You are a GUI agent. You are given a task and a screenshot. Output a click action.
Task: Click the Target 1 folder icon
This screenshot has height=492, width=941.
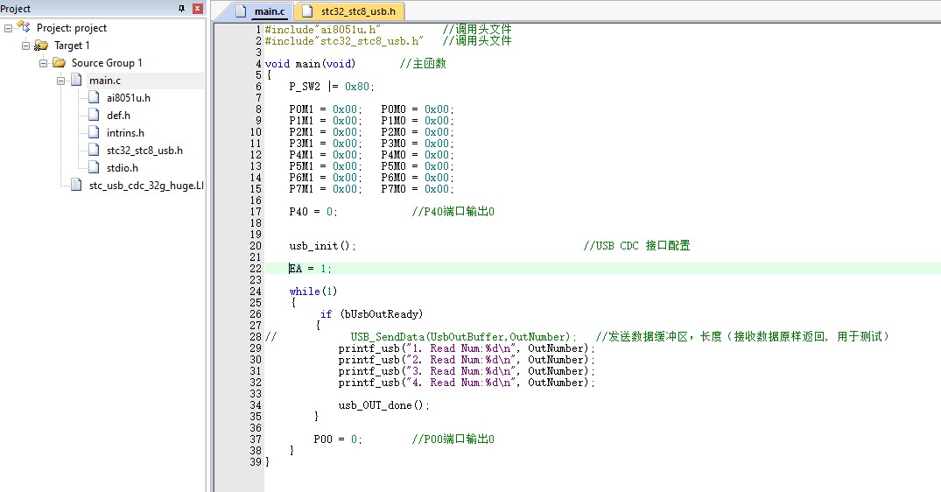41,46
